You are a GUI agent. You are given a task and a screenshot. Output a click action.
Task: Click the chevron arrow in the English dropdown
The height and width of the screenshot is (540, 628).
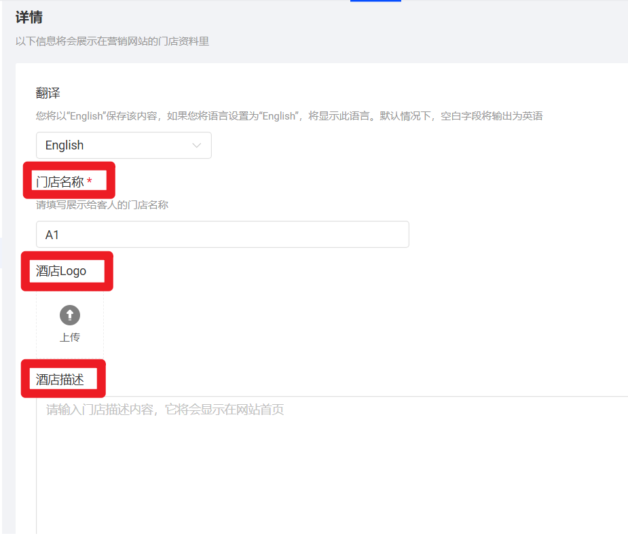(x=197, y=145)
